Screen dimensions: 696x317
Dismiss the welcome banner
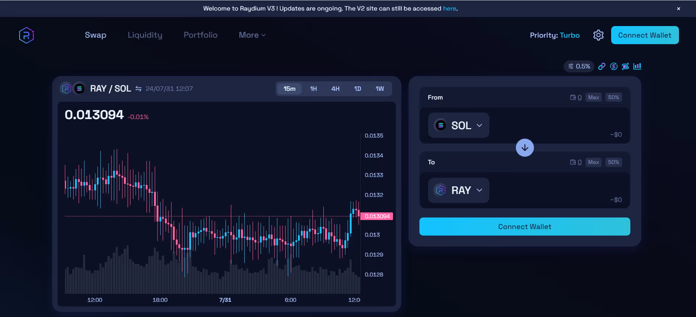[679, 9]
